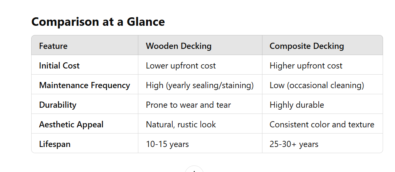Click the "Low (occasional cleaning)" cell
Image resolution: width=395 pixels, height=172 pixels.
point(317,85)
